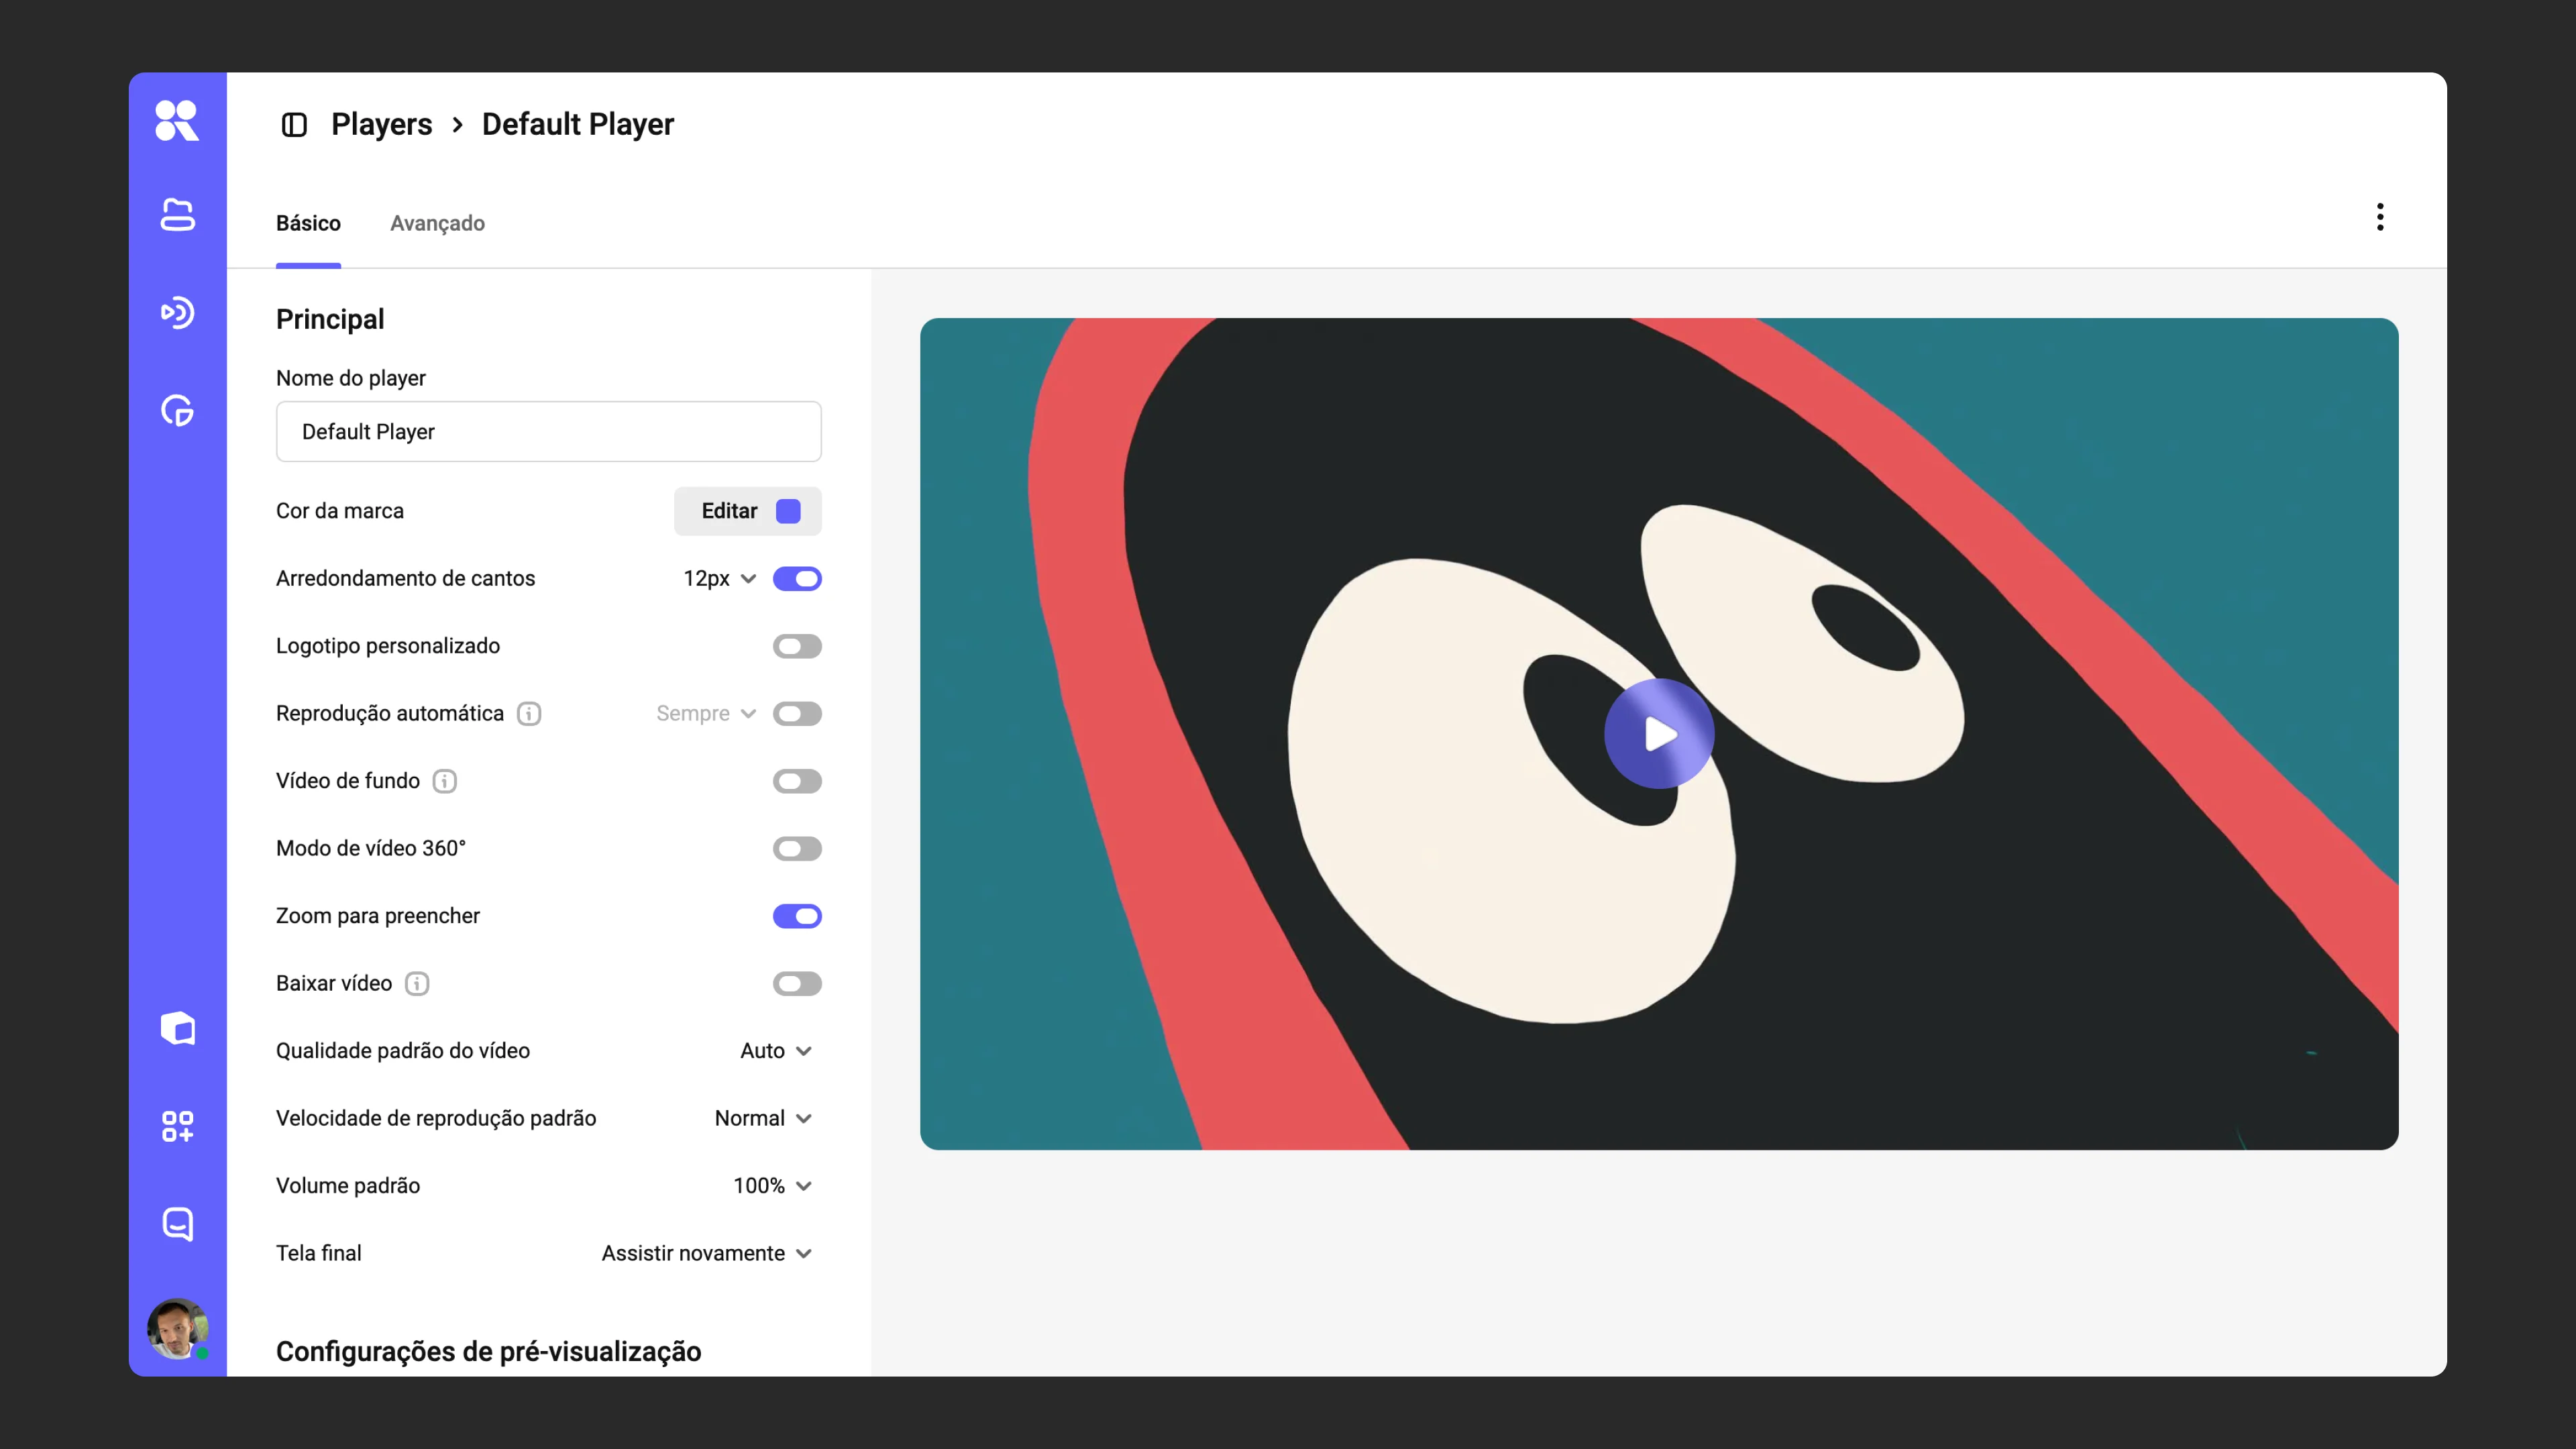The height and width of the screenshot is (1449, 2576).
Task: Open the library drive icon in the sidebar
Action: [x=177, y=214]
